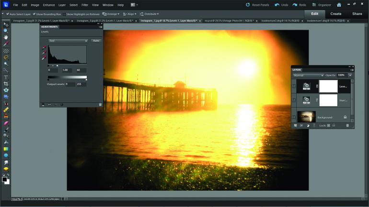Hide the Levels adjustment layer
Viewport: 369px width, 207px height.
coord(294,86)
